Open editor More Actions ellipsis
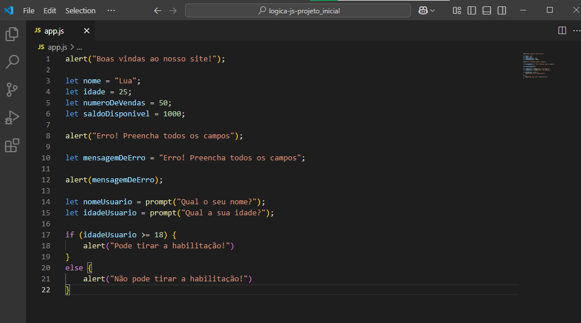Image resolution: width=581 pixels, height=323 pixels. (x=576, y=31)
